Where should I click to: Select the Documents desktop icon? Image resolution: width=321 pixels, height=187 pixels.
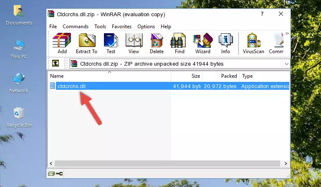point(19,15)
